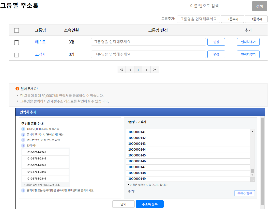Viewport: 279px width, 209px height.
Task: Click the 0명 member count cell
Action: tap(71, 54)
